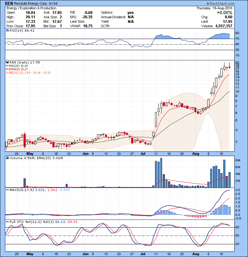The width and height of the screenshot is (248, 257).
Task: Click the Bid price 17.67
Action: pyautogui.click(x=57, y=21)
